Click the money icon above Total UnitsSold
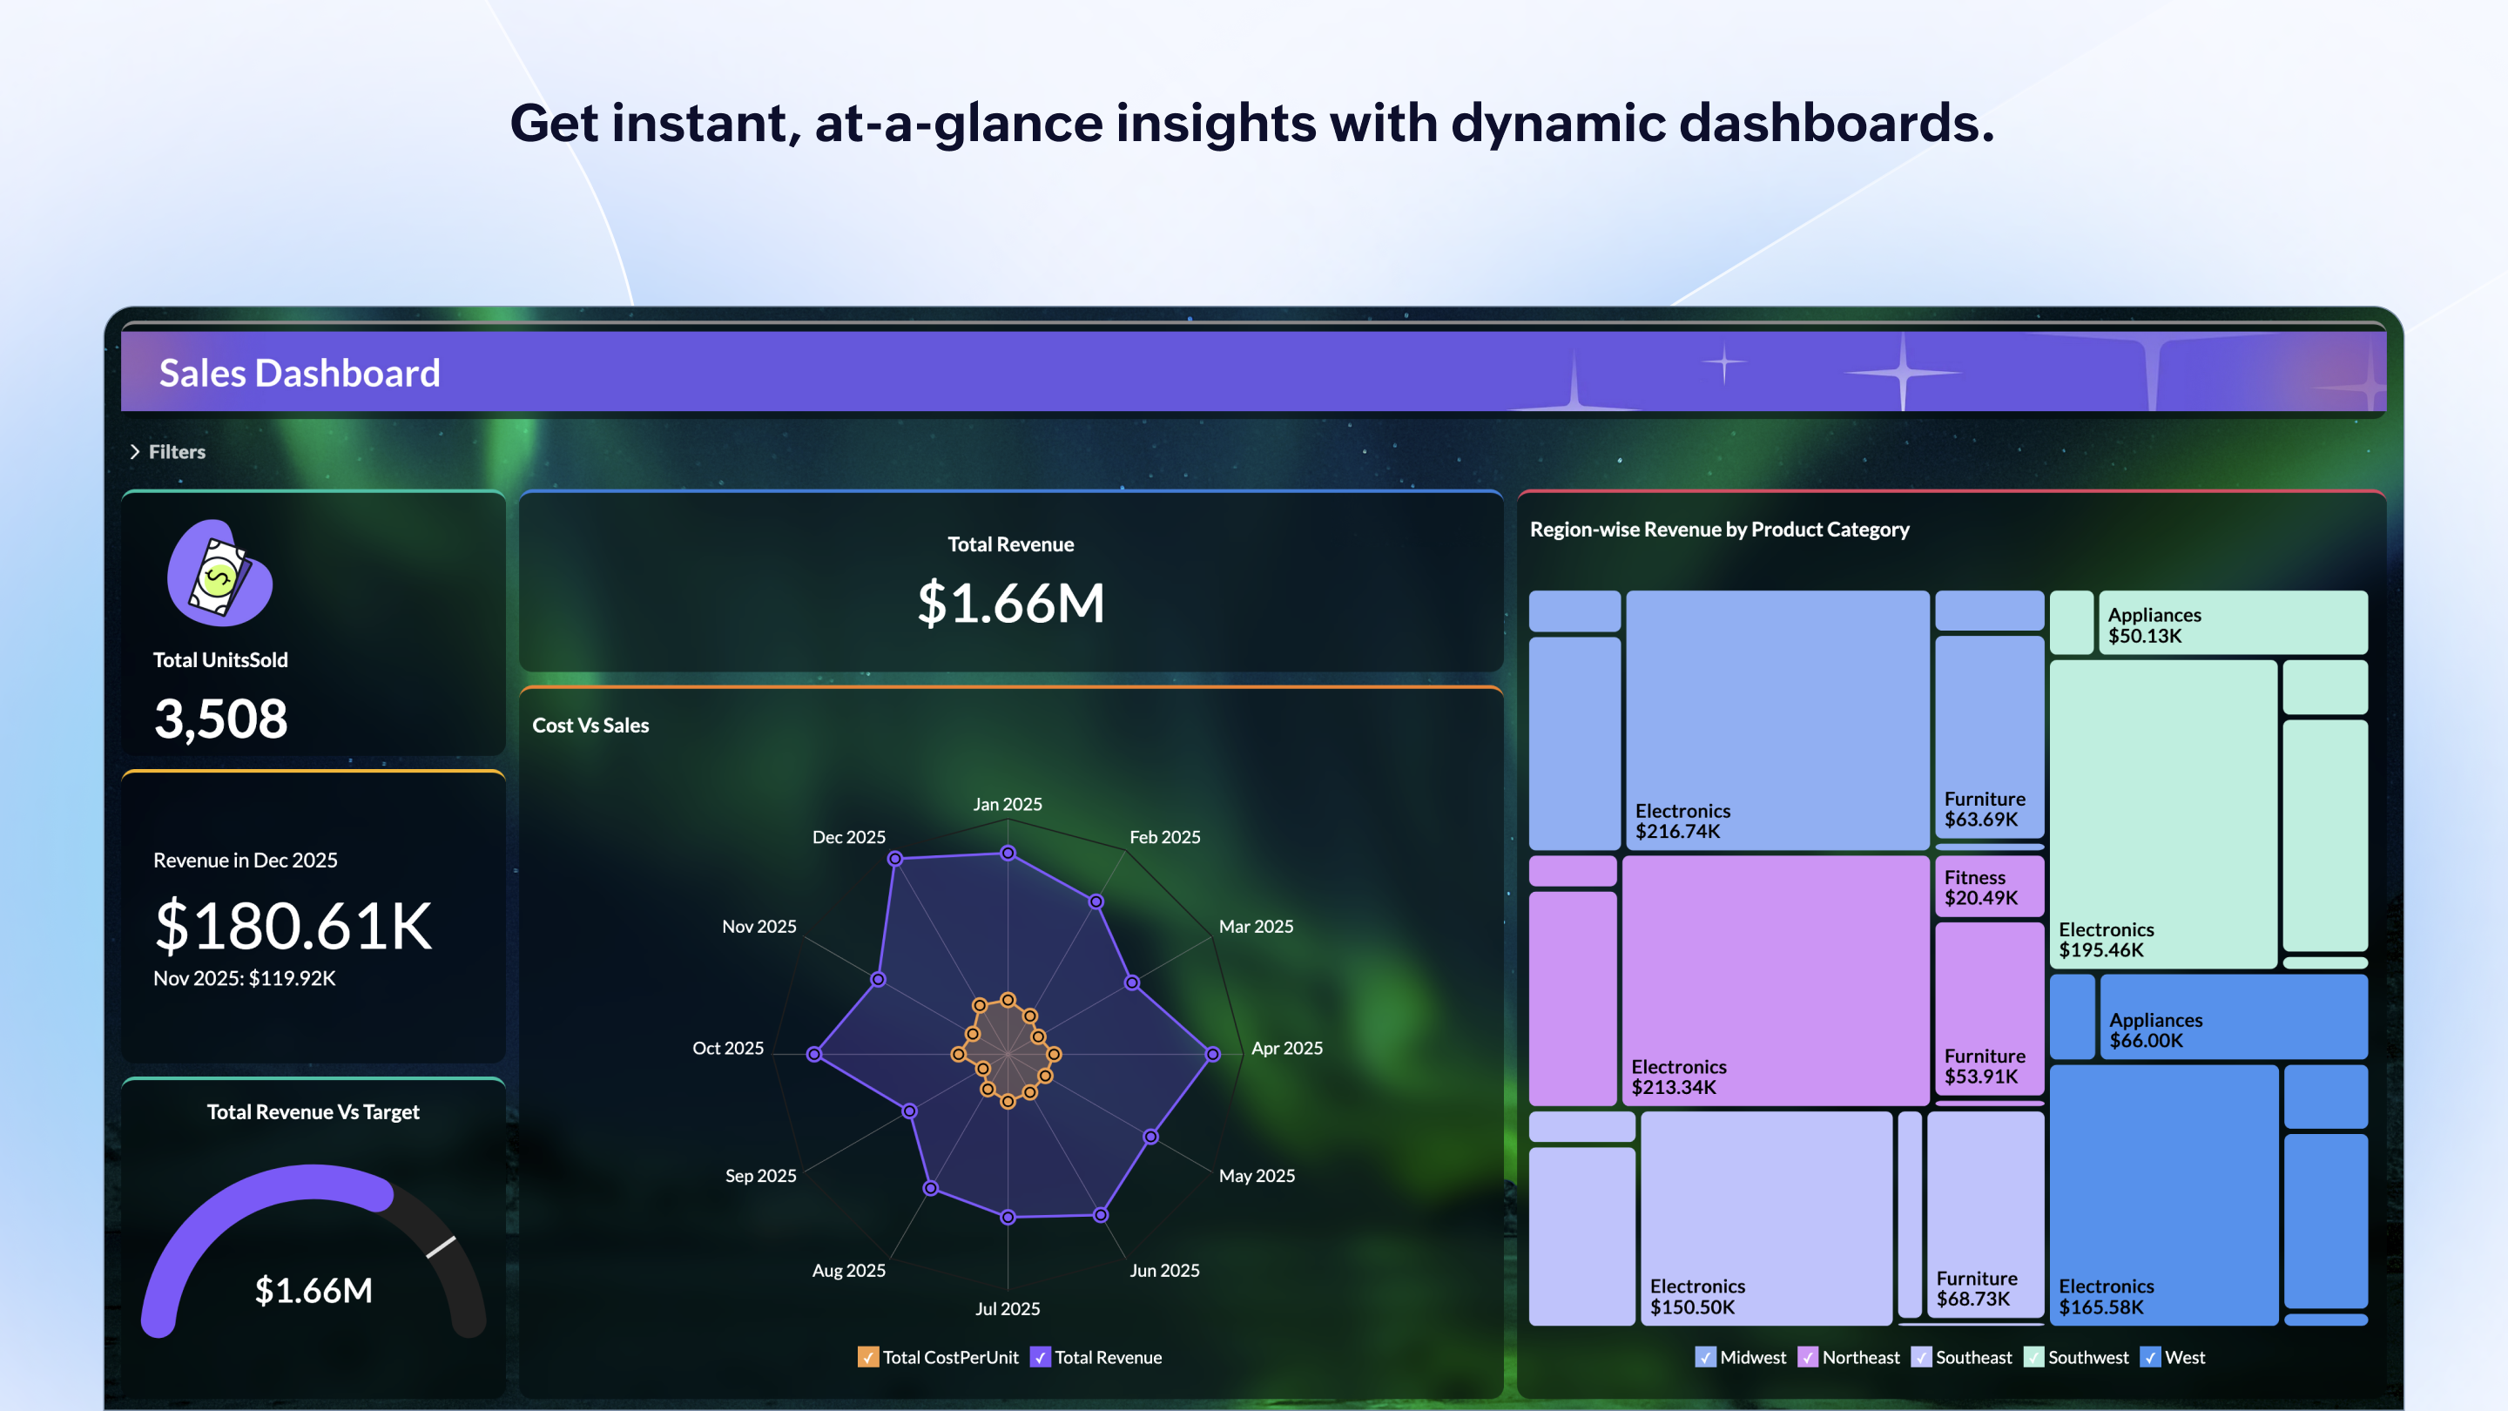This screenshot has width=2508, height=1411. click(220, 575)
